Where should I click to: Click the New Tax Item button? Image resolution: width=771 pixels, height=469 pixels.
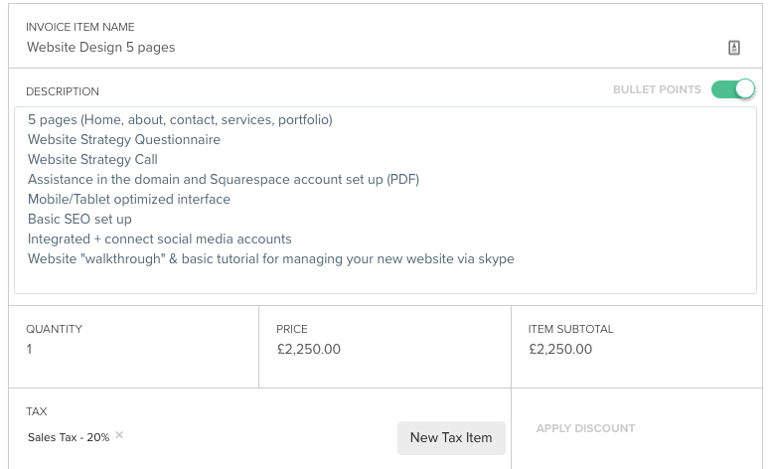(x=451, y=437)
